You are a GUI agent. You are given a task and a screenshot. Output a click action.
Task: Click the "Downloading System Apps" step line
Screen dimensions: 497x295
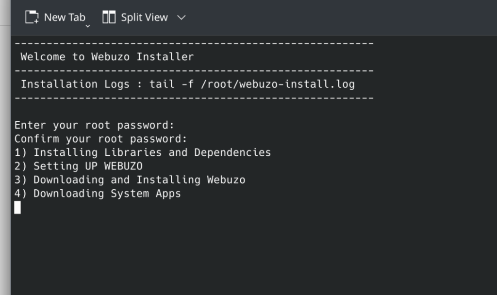107,194
